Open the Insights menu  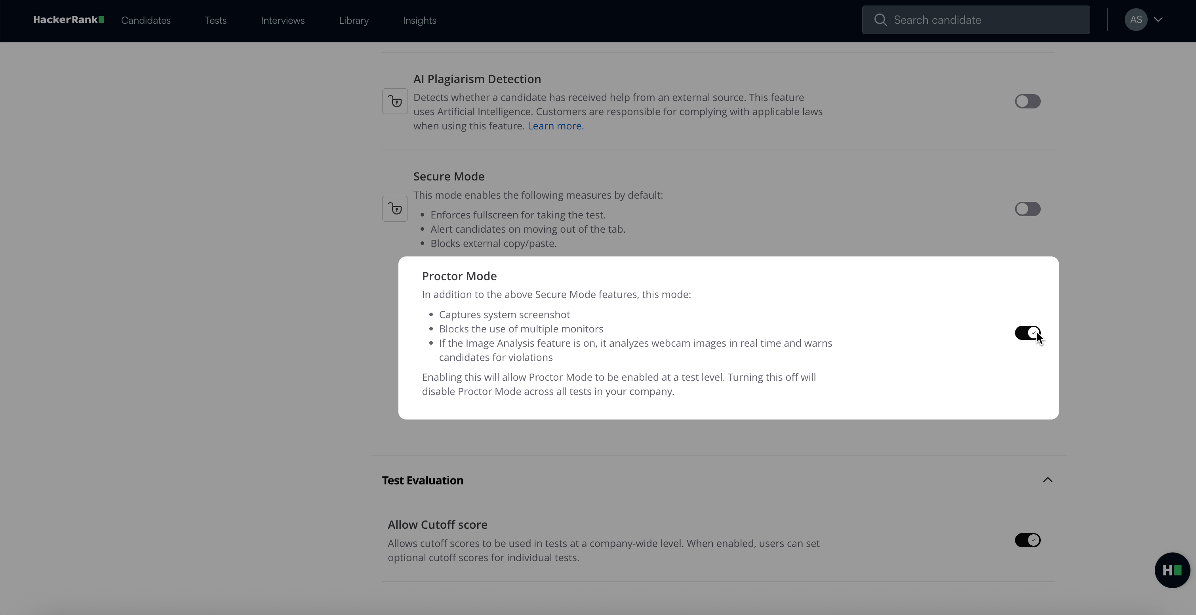(419, 20)
